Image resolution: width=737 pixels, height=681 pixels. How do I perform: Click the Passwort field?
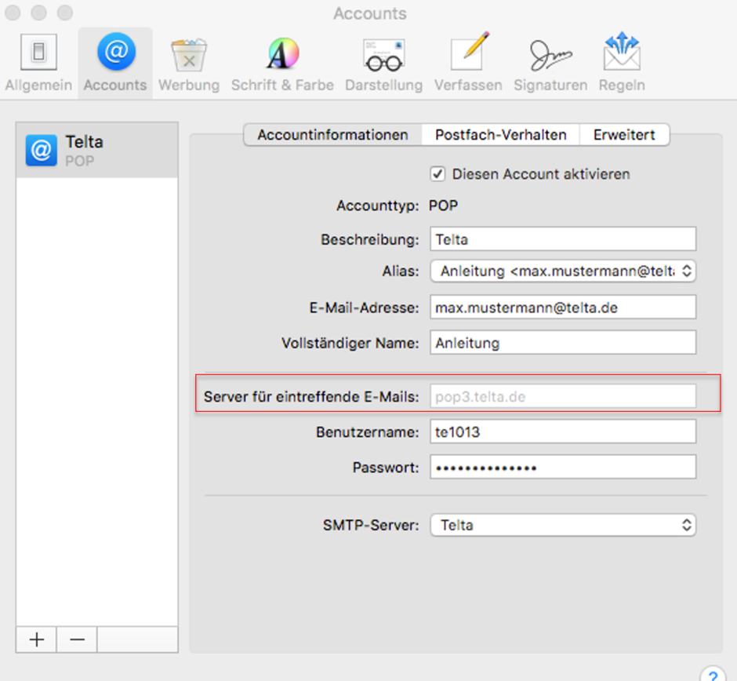pyautogui.click(x=563, y=468)
